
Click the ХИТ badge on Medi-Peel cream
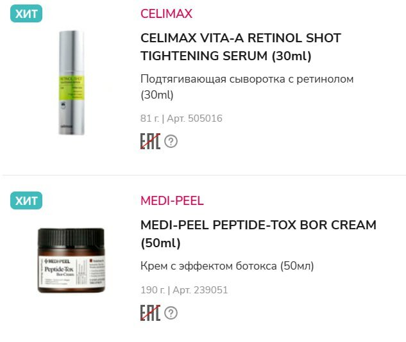tap(26, 200)
